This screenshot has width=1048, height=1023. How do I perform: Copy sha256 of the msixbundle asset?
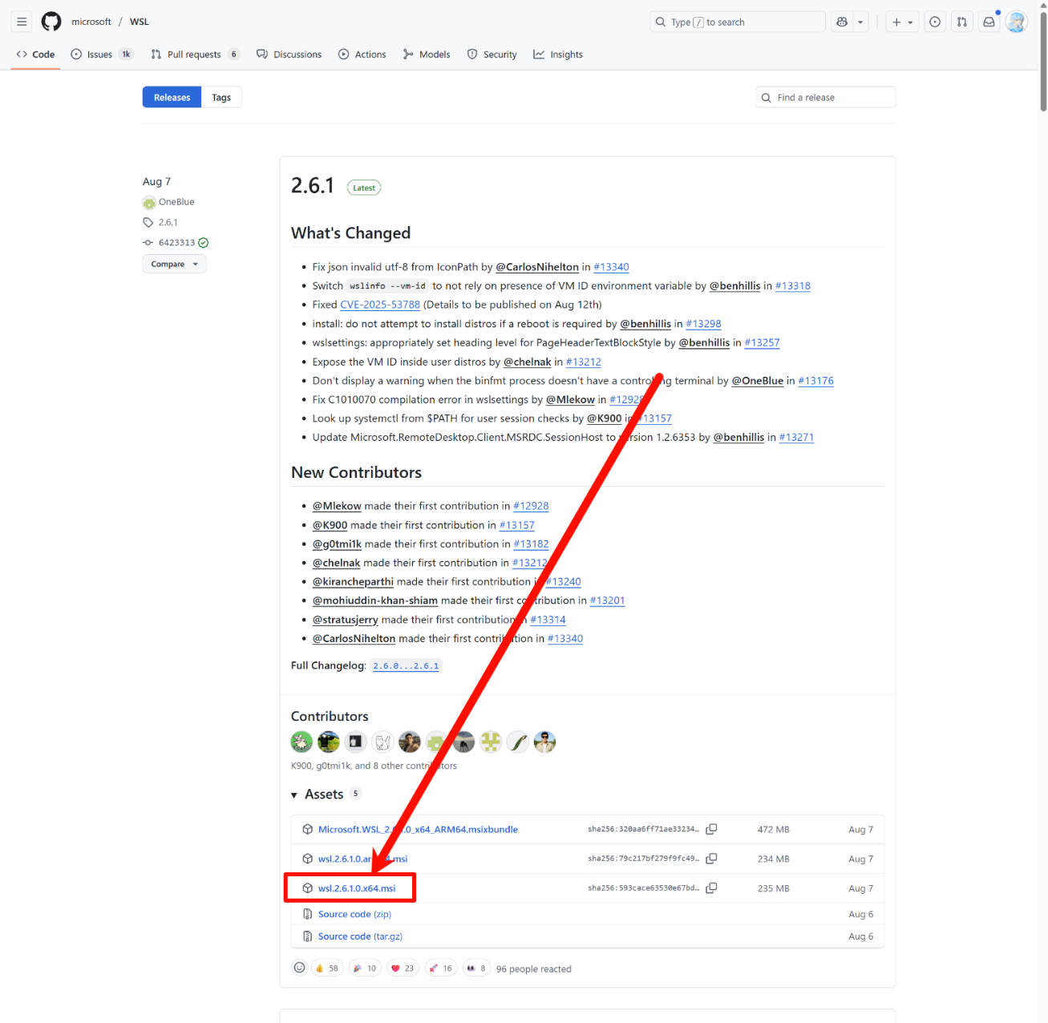click(711, 829)
